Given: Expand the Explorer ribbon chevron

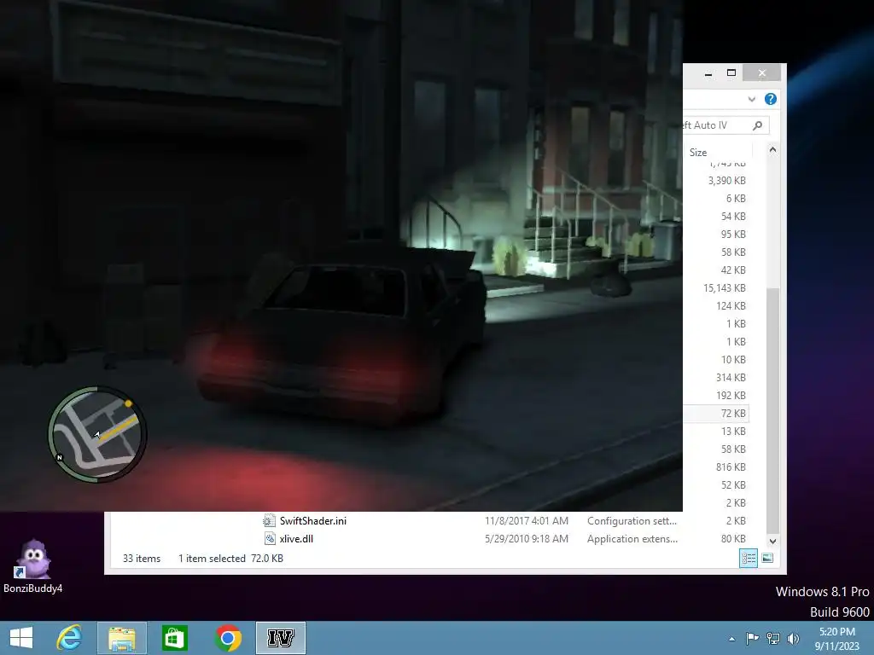Looking at the screenshot, I should coord(751,99).
